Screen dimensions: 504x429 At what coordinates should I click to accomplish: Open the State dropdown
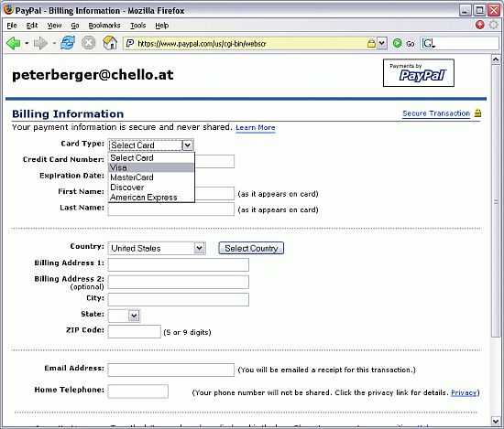(x=124, y=316)
